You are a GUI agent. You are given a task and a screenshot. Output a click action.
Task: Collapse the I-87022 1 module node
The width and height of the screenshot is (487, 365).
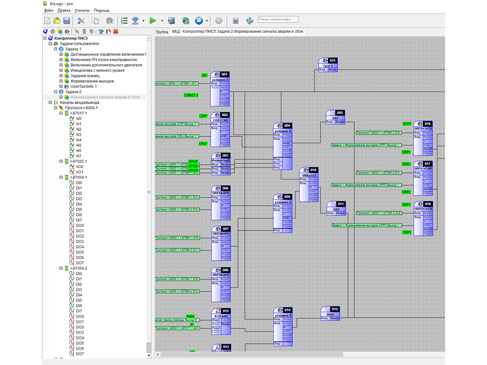61,162
